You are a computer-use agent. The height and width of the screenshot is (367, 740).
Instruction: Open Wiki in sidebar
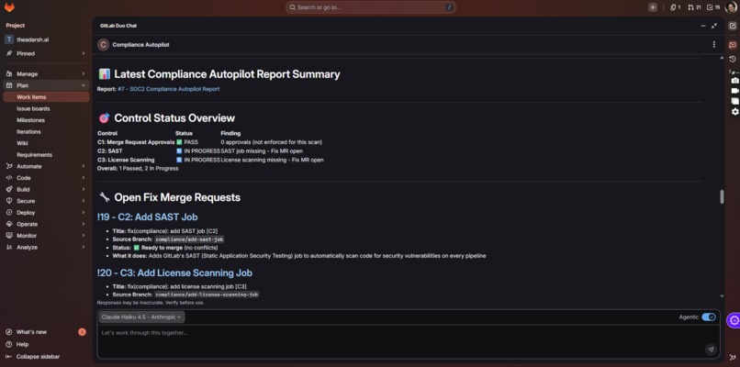(x=45, y=143)
